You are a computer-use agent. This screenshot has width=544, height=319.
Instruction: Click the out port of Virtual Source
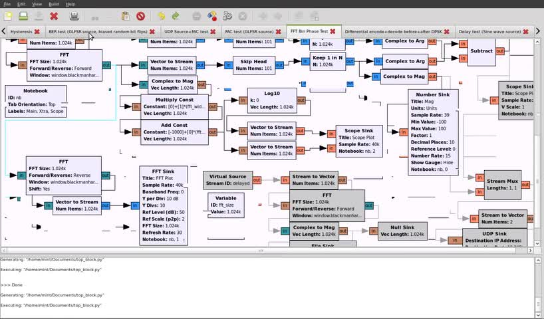point(257,180)
